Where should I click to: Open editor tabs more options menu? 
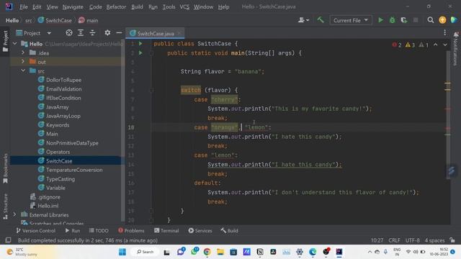pyautogui.click(x=445, y=32)
